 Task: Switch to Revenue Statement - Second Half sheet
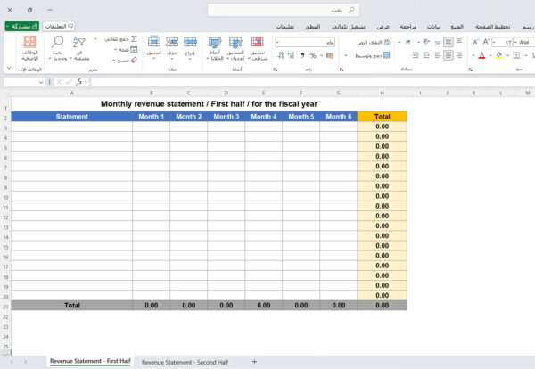pyautogui.click(x=185, y=362)
